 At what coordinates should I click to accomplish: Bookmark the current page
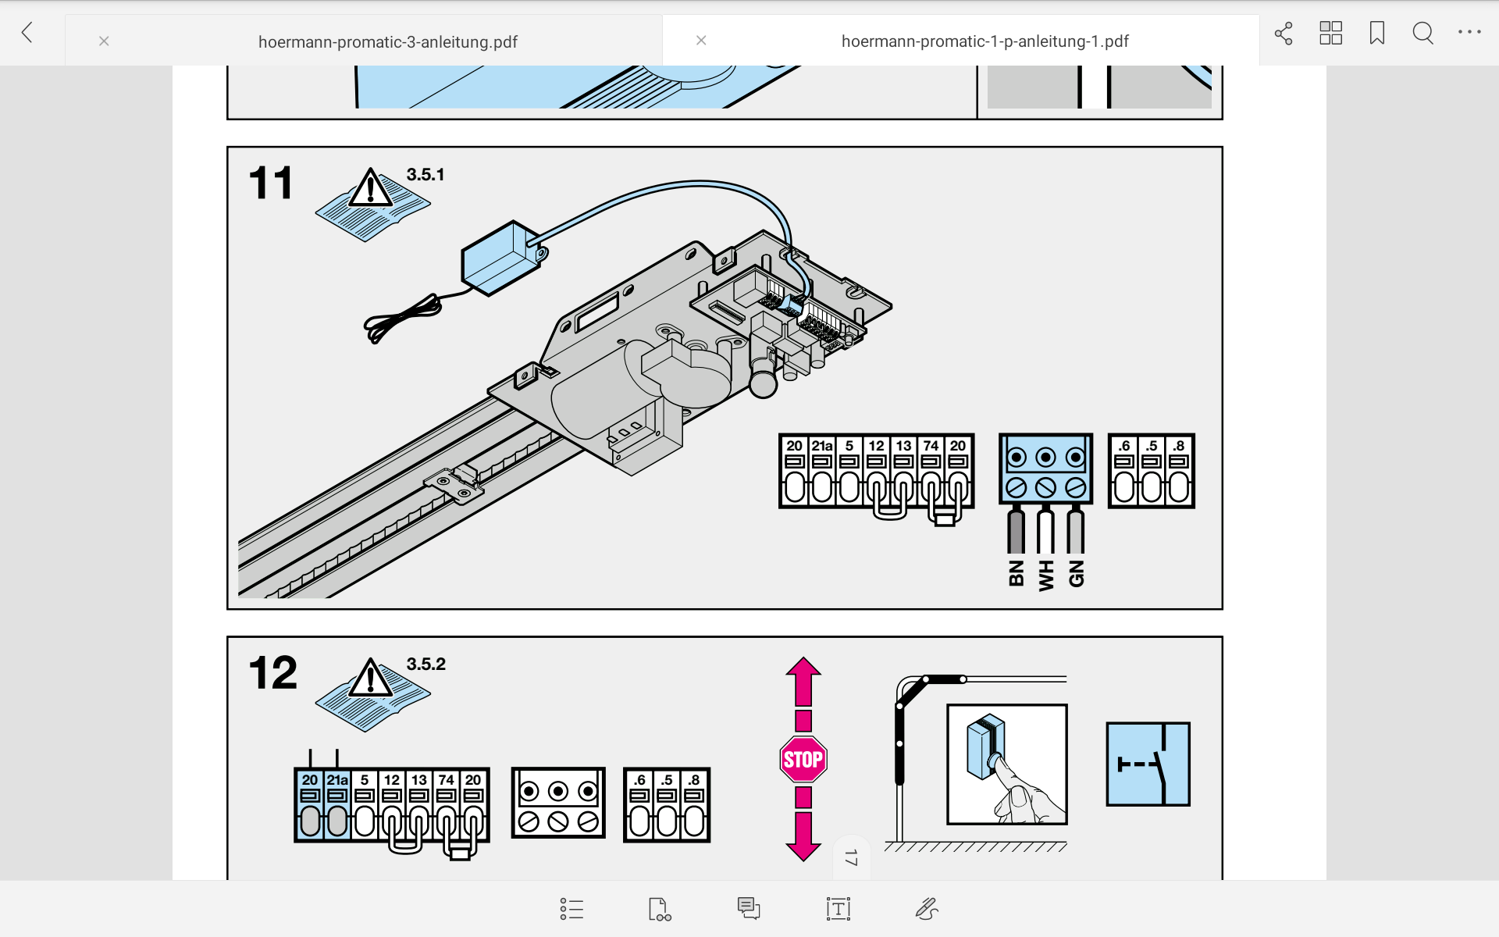pos(1377,34)
